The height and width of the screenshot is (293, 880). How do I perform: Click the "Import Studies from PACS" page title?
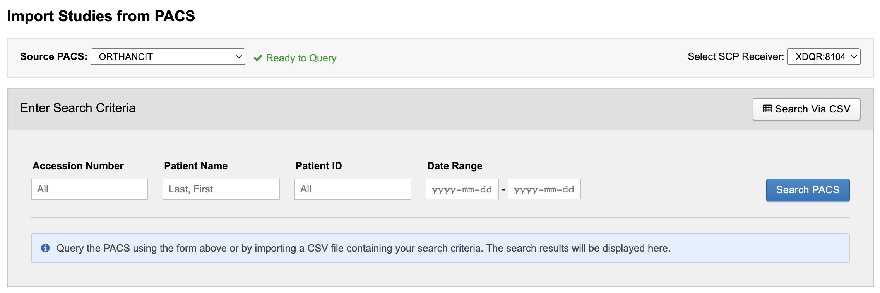101,16
